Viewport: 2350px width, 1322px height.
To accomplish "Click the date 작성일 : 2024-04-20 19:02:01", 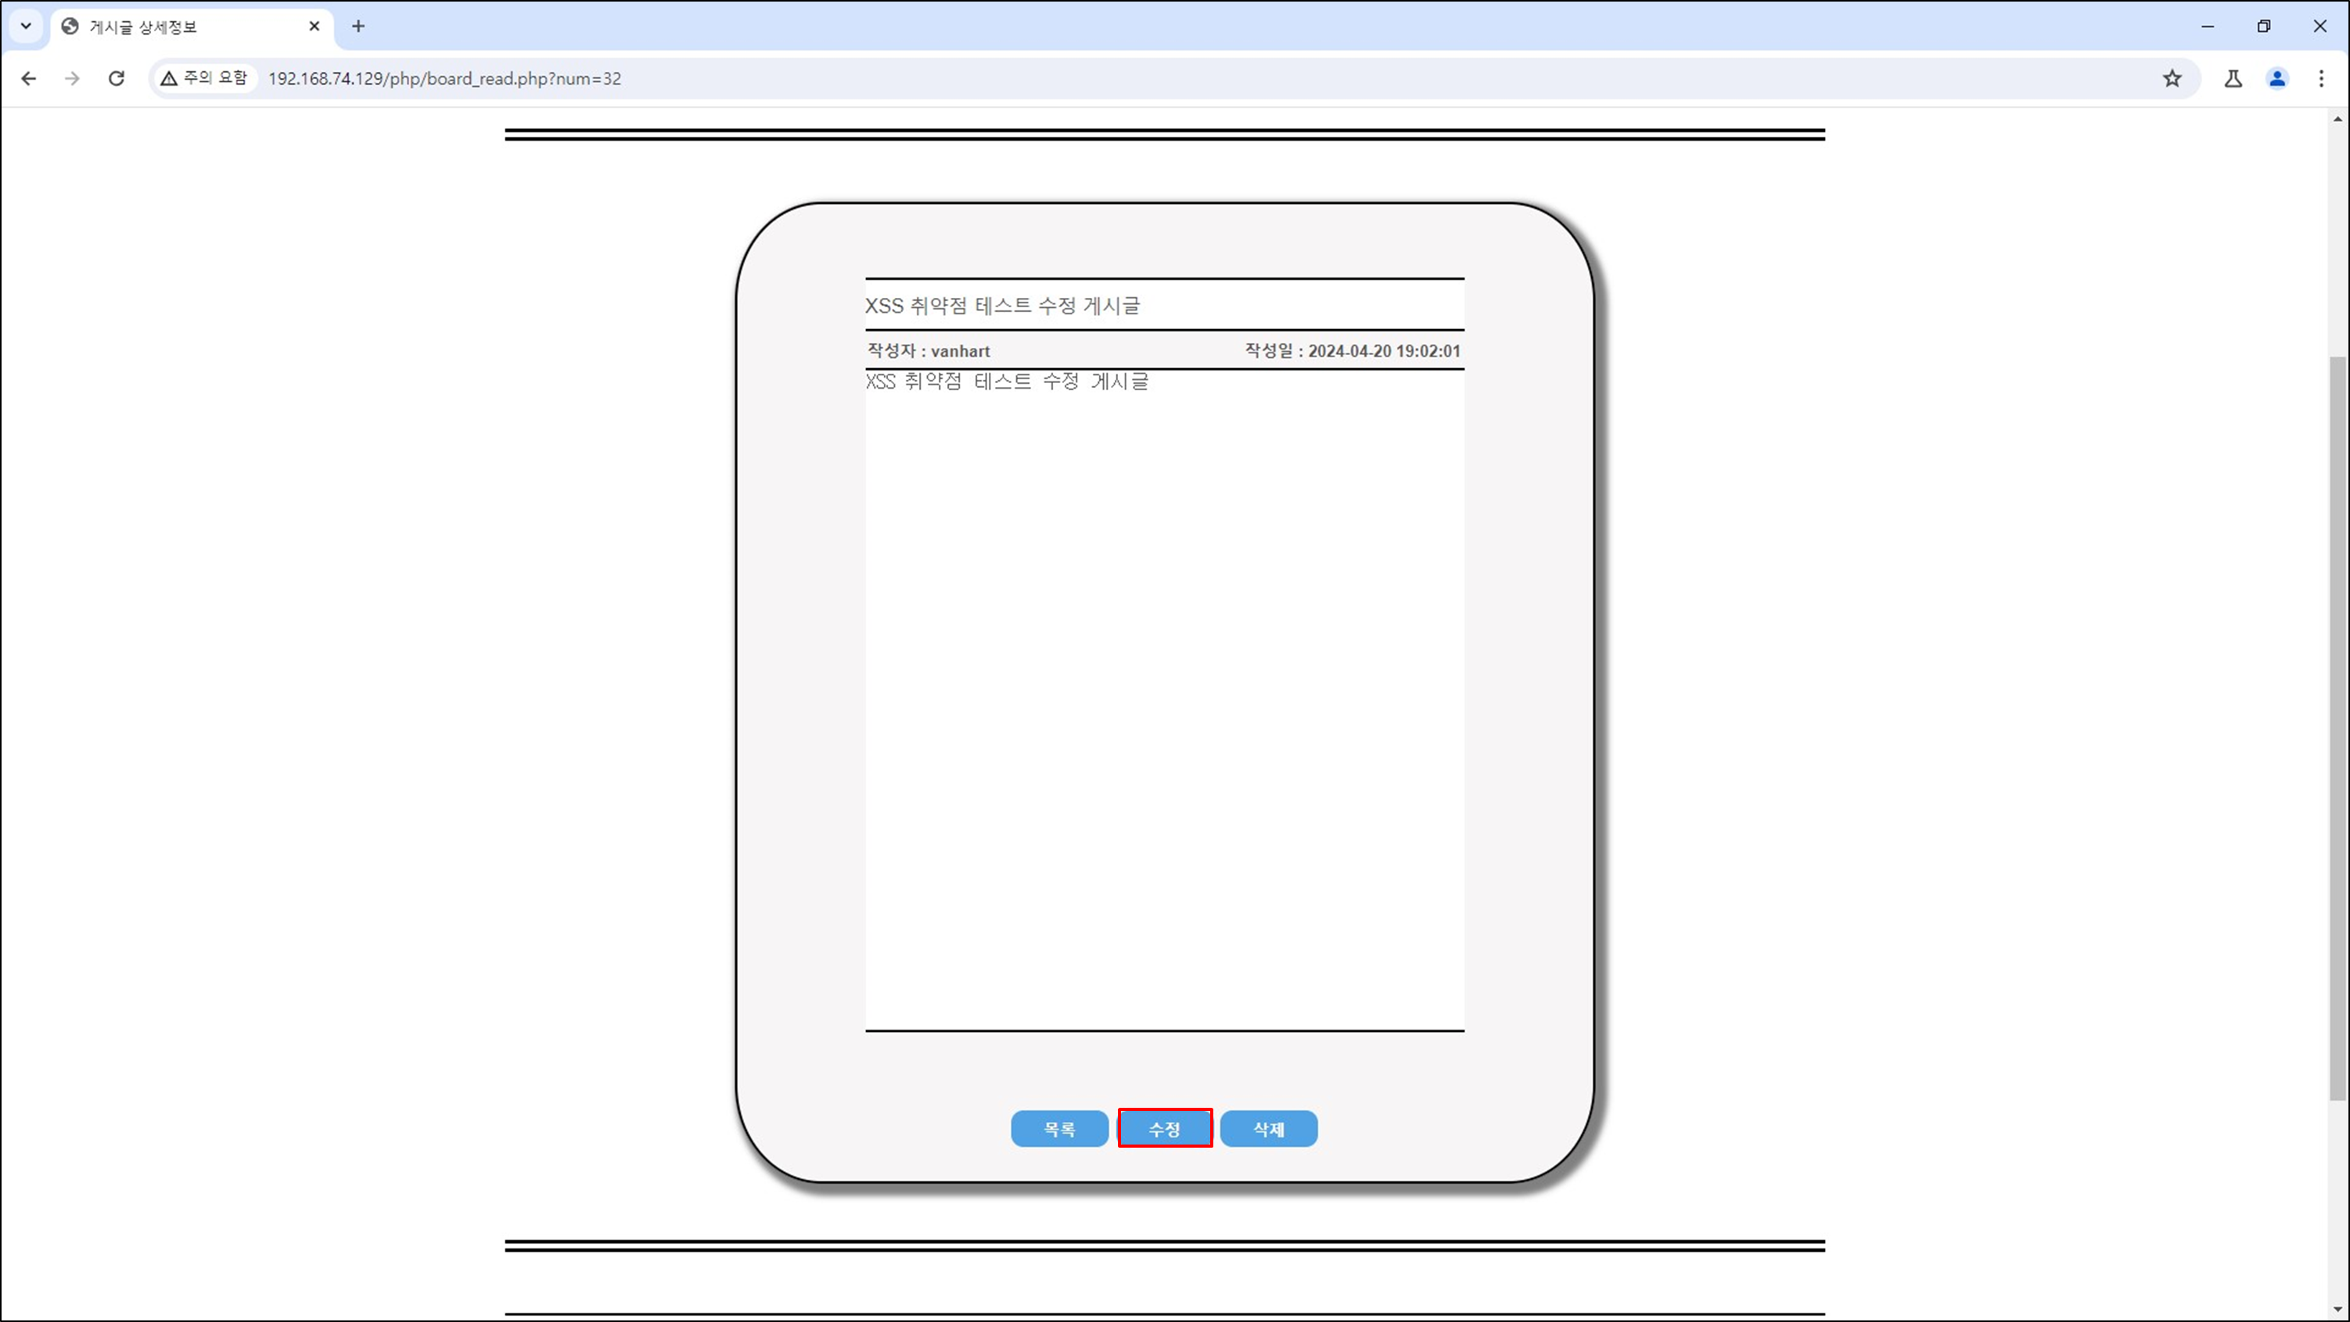I will 1353,351.
